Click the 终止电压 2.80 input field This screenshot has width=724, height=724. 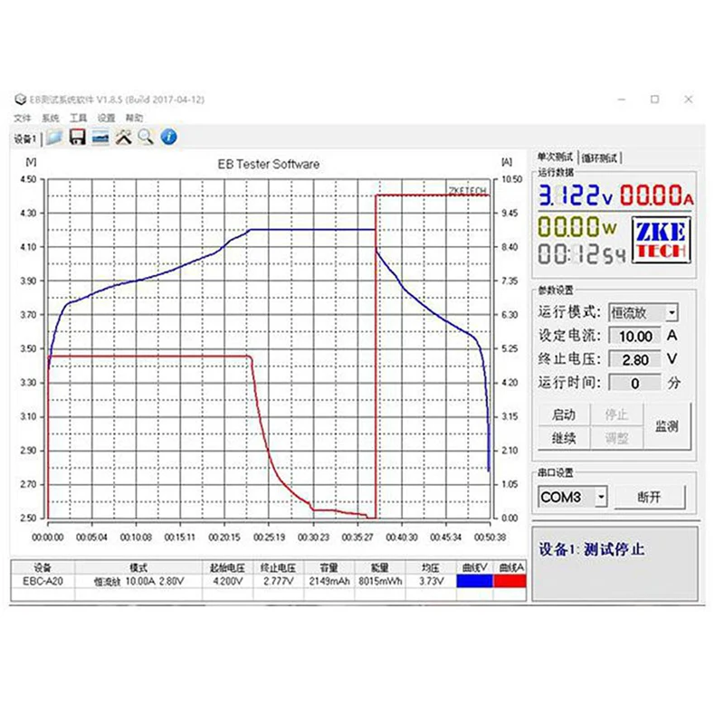point(635,359)
